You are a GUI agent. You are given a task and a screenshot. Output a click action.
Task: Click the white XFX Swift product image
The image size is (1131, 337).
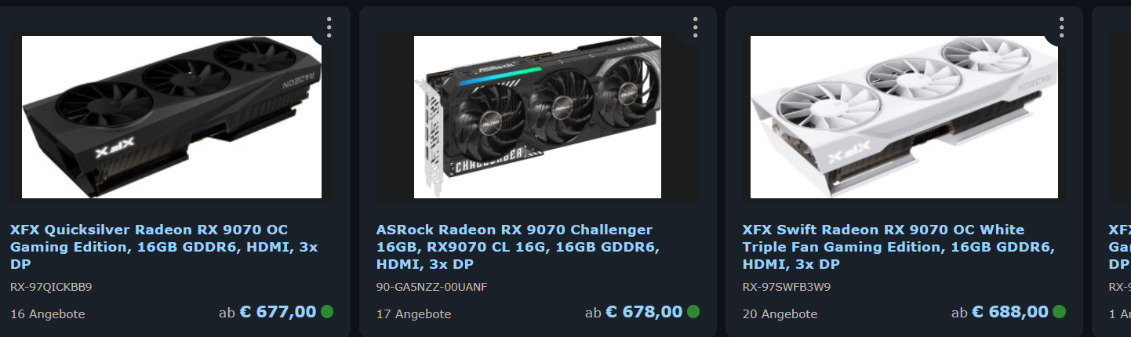coord(904,117)
